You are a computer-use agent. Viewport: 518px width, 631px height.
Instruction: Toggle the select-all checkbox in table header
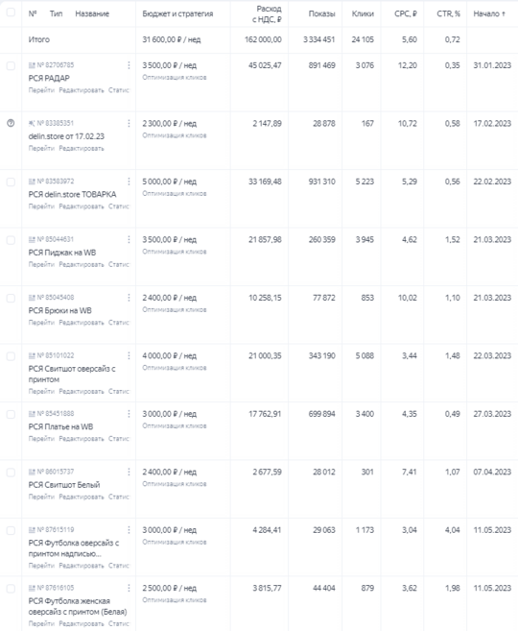(x=11, y=12)
